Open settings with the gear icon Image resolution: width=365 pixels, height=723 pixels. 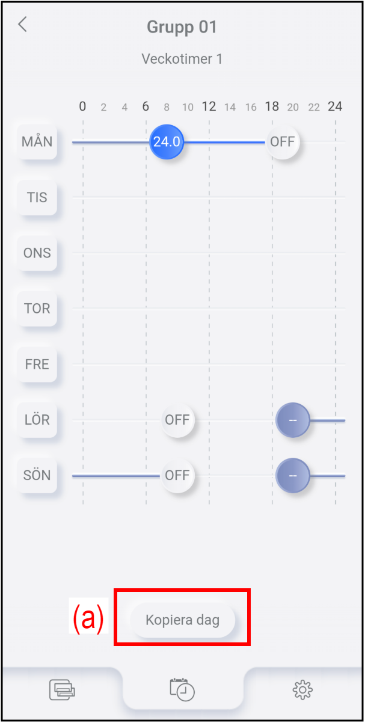302,689
